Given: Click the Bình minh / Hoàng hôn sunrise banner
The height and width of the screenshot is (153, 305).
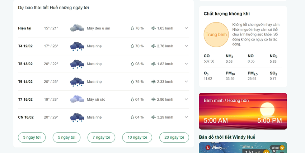Looking at the screenshot, I should click(243, 111).
